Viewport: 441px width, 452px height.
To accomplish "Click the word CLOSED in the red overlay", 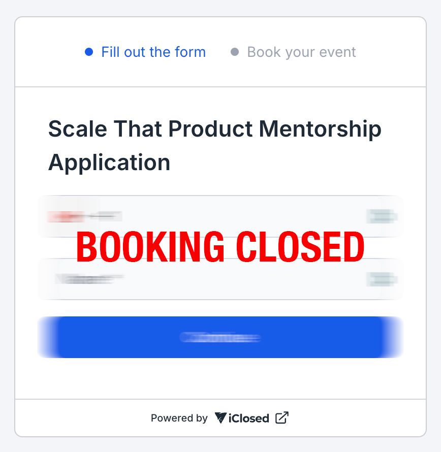I will (x=300, y=247).
